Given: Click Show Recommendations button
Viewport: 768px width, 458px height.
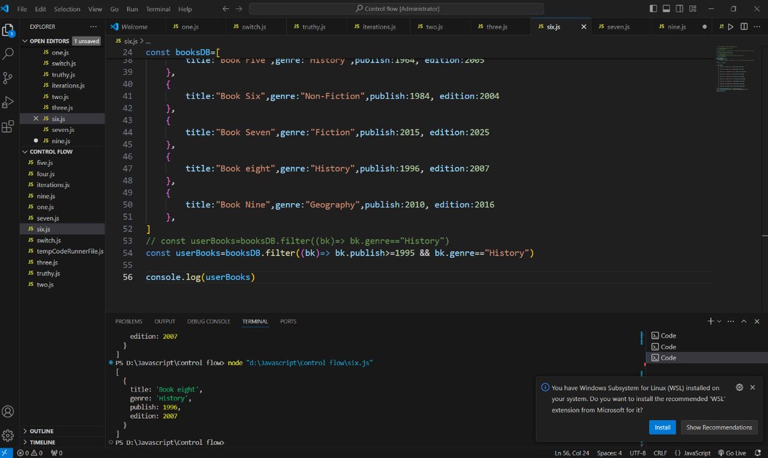Looking at the screenshot, I should point(719,427).
